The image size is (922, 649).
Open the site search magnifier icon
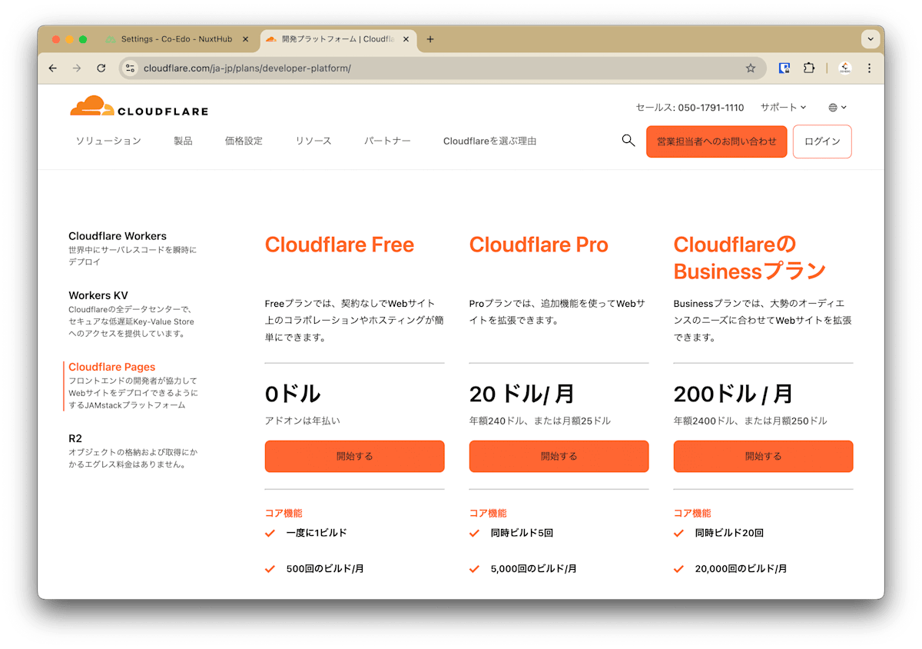tap(628, 141)
